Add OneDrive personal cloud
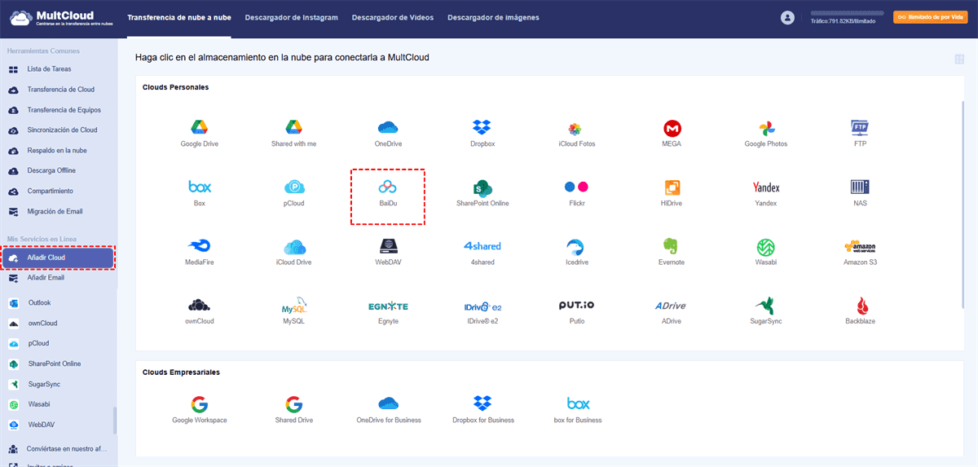Viewport: 978px width, 467px height. pyautogui.click(x=387, y=134)
